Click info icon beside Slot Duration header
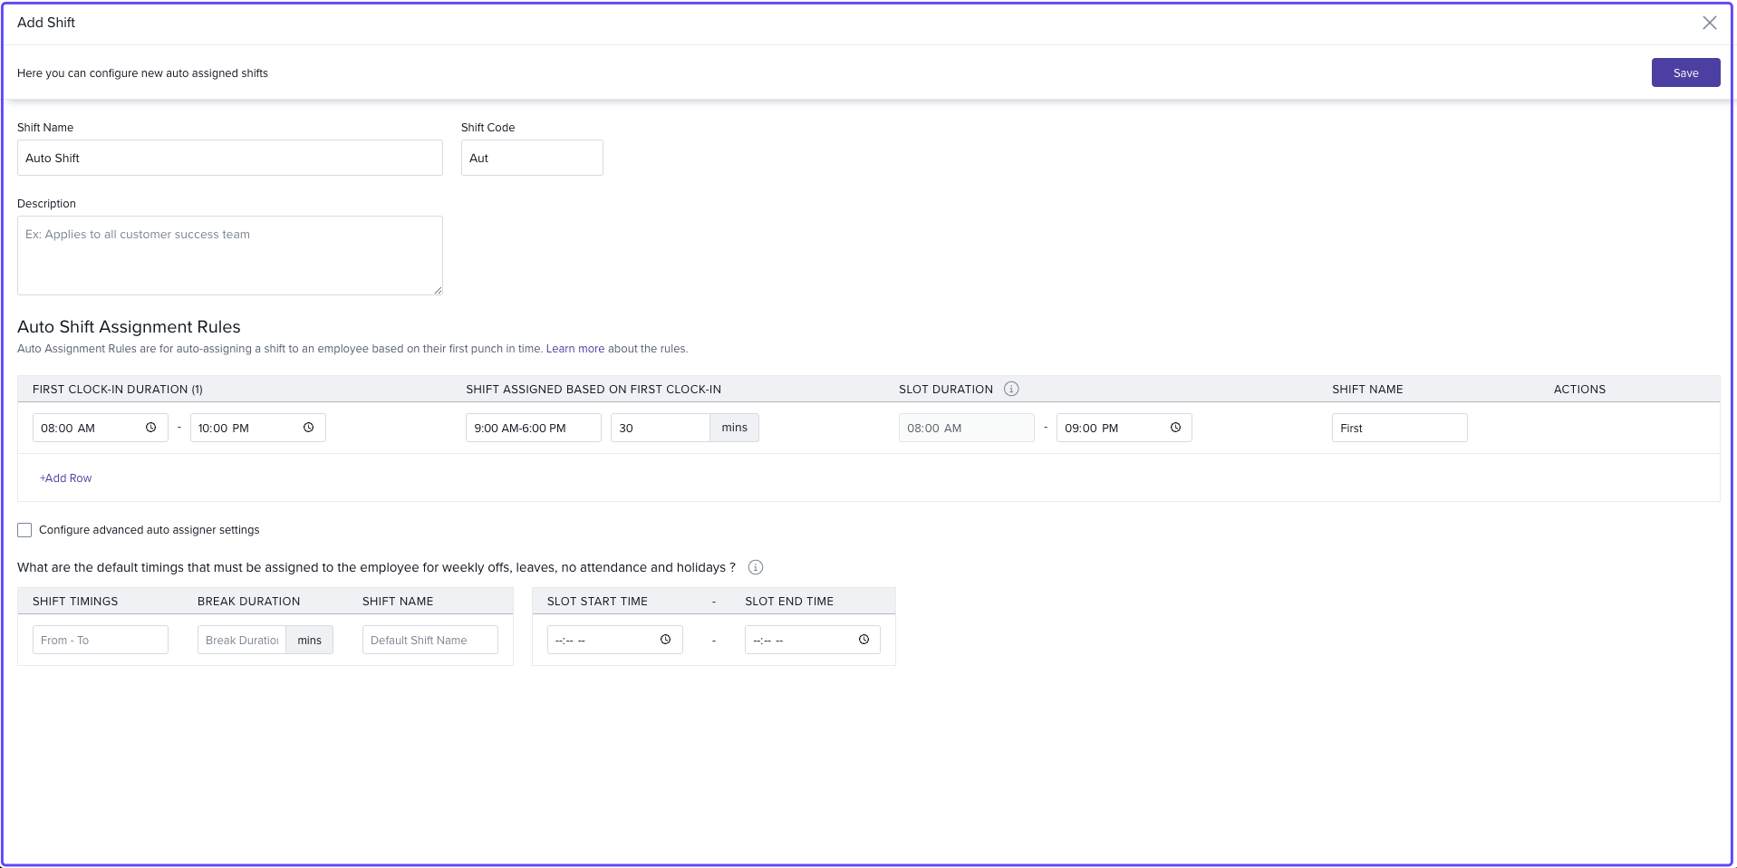 (x=1011, y=389)
